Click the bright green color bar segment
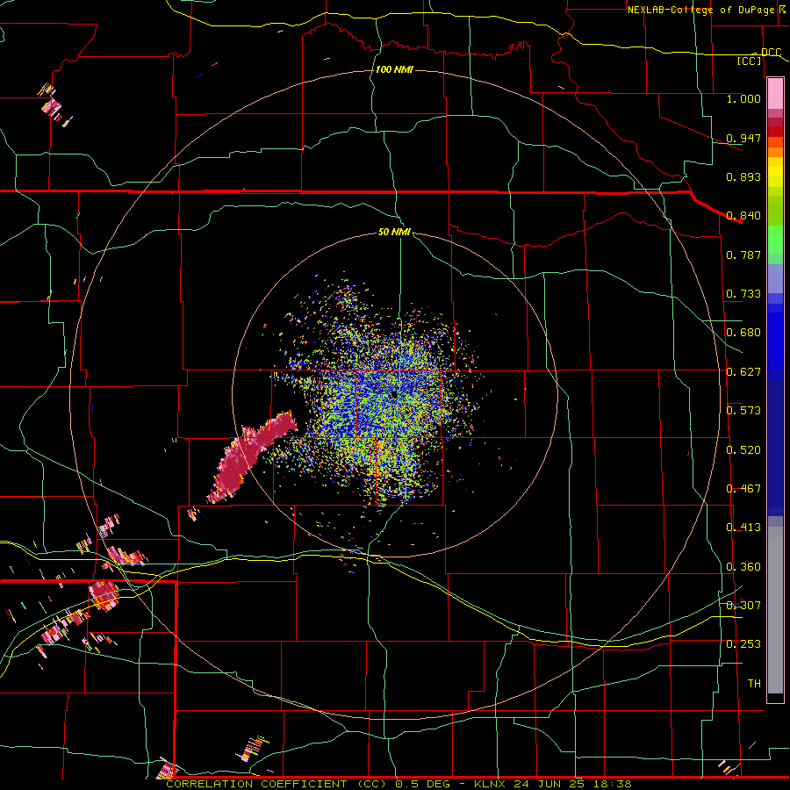 [775, 240]
